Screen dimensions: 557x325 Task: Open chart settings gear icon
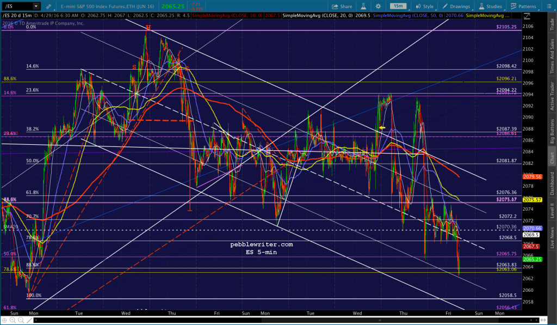point(379,7)
